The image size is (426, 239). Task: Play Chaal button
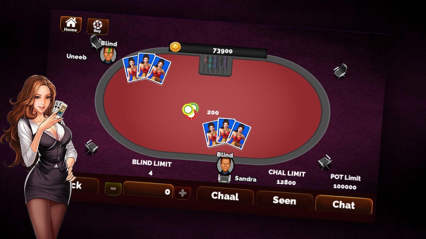[225, 196]
